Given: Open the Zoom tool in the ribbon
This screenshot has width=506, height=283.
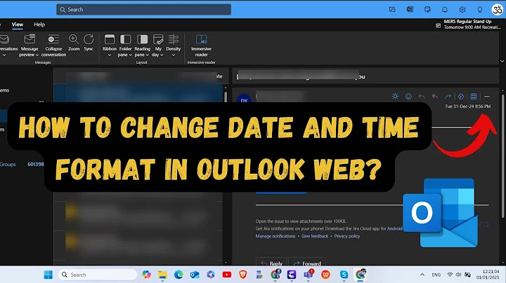Looking at the screenshot, I should (x=74, y=43).
